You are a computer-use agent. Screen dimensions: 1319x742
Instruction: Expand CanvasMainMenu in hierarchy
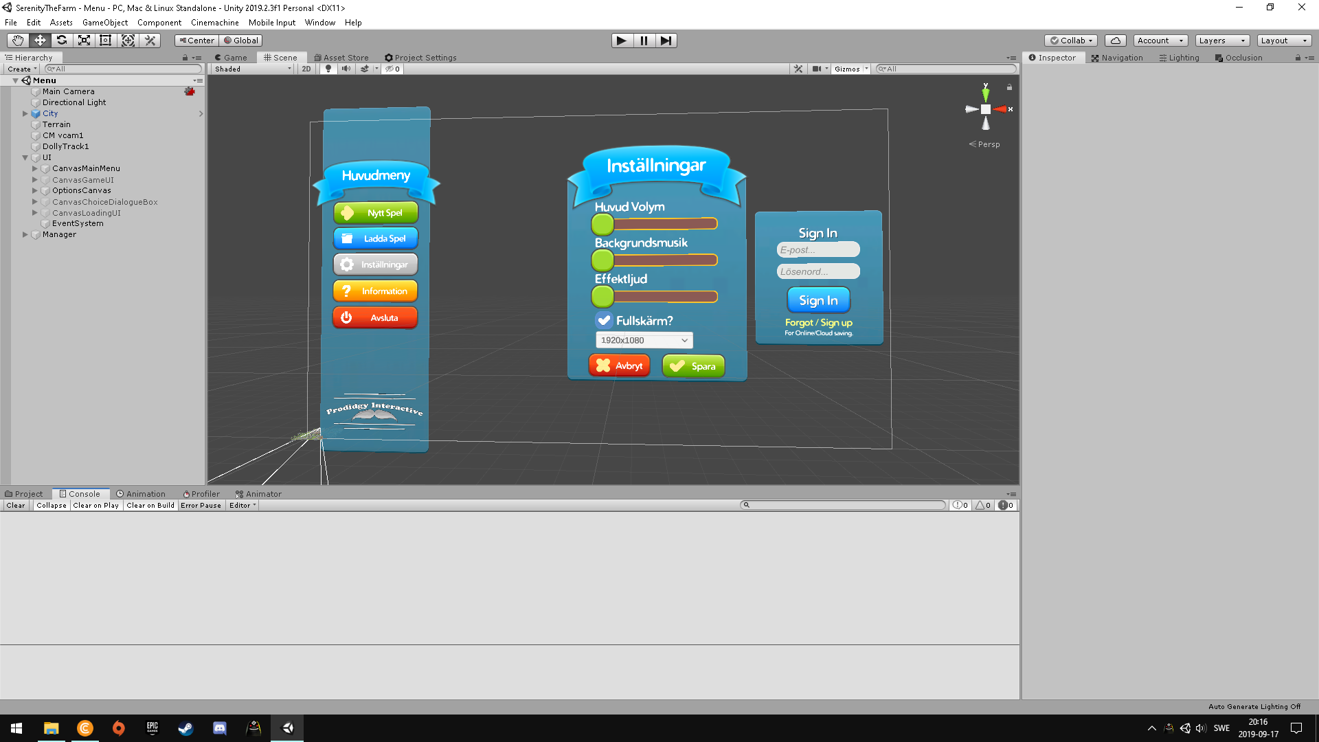34,168
